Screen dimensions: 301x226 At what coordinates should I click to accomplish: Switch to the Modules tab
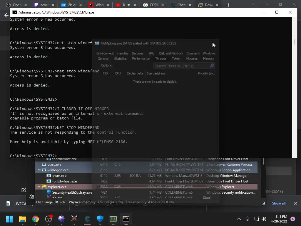click(x=192, y=59)
